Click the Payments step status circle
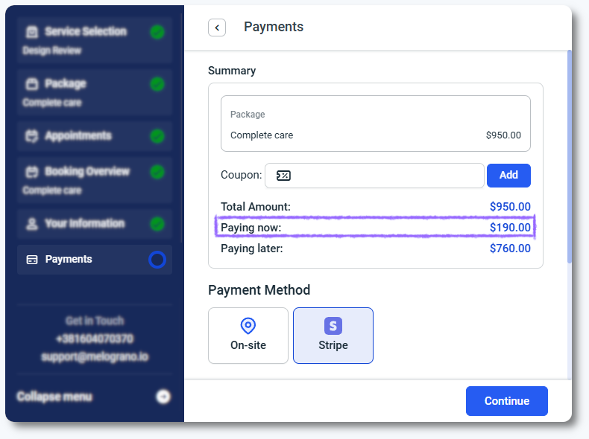This screenshot has height=439, width=589. pyautogui.click(x=157, y=260)
